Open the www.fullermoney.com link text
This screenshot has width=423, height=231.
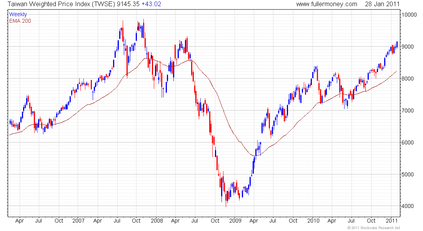tap(327, 4)
